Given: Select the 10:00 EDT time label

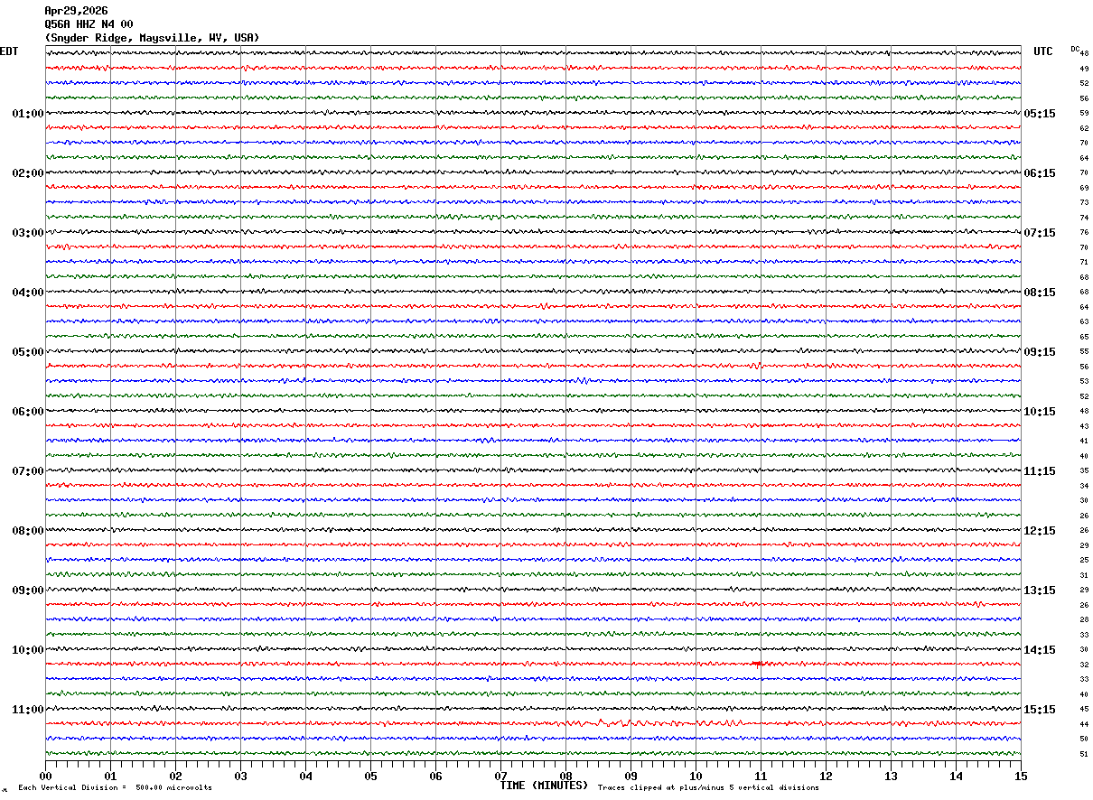Looking at the screenshot, I should click(x=28, y=650).
